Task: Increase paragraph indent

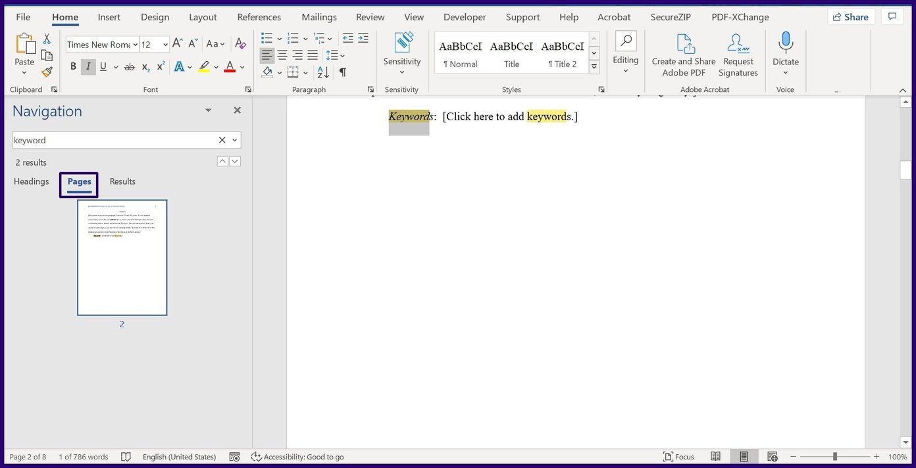Action: click(363, 38)
